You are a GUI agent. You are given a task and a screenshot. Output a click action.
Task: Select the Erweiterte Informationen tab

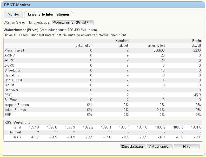click(49, 15)
